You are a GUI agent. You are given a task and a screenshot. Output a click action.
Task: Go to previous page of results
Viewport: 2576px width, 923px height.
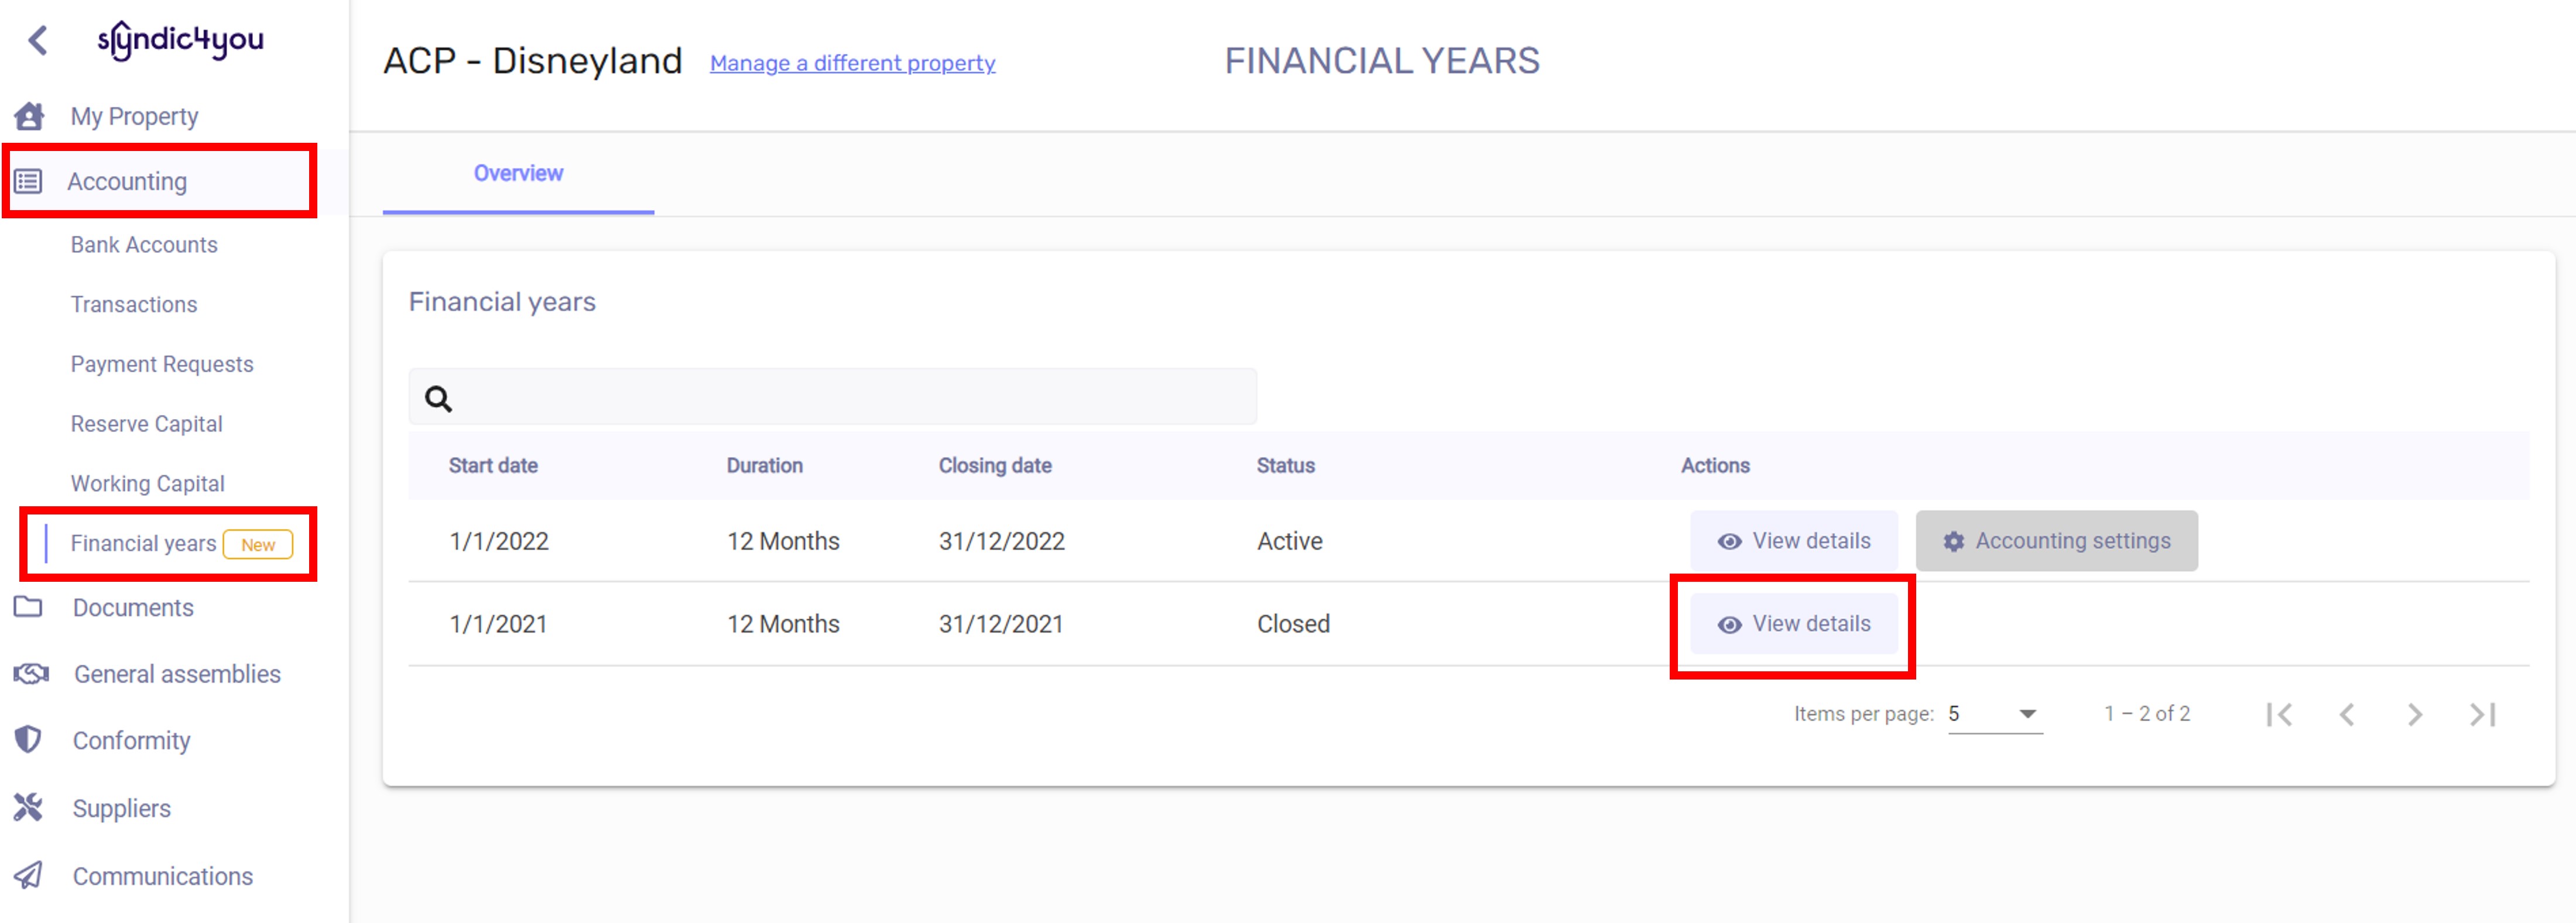2347,714
